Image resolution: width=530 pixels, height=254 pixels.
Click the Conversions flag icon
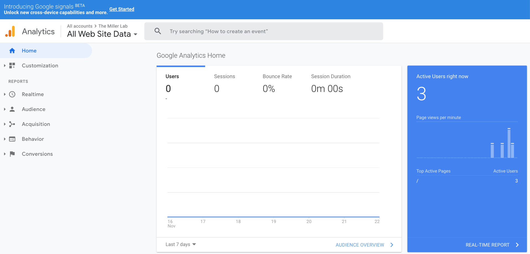12,154
